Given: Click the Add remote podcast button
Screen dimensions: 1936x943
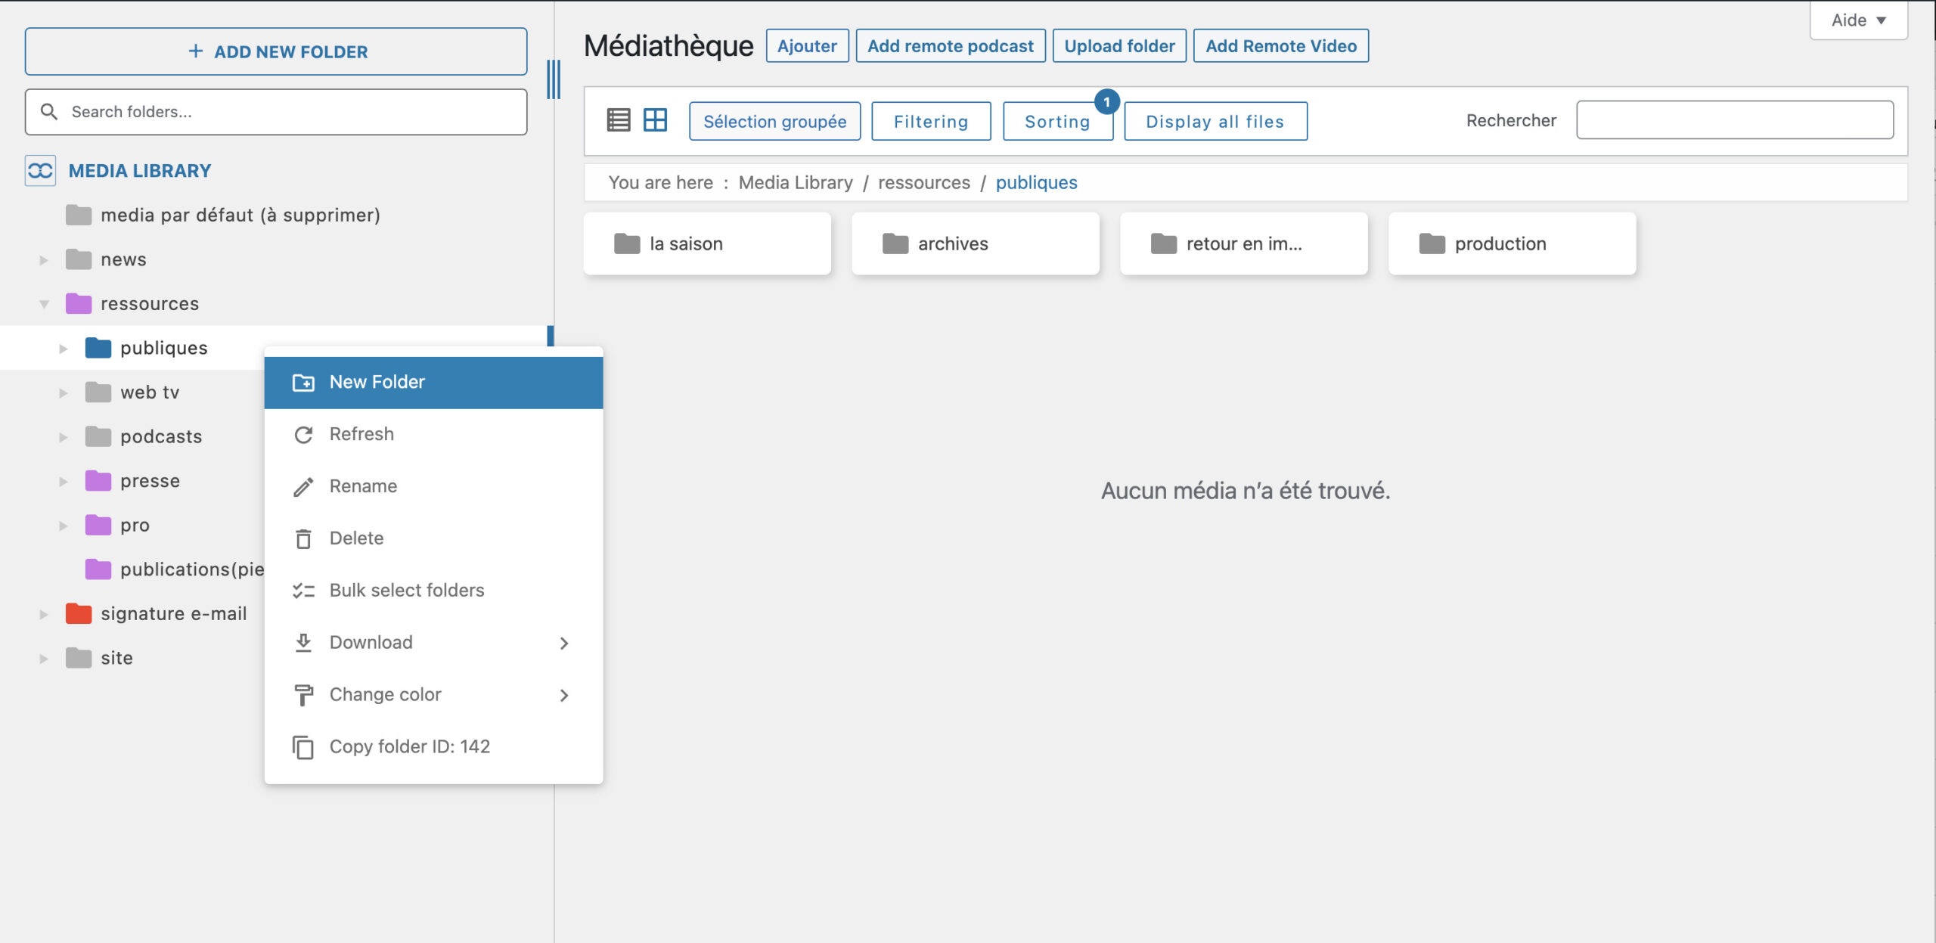Looking at the screenshot, I should (x=950, y=46).
